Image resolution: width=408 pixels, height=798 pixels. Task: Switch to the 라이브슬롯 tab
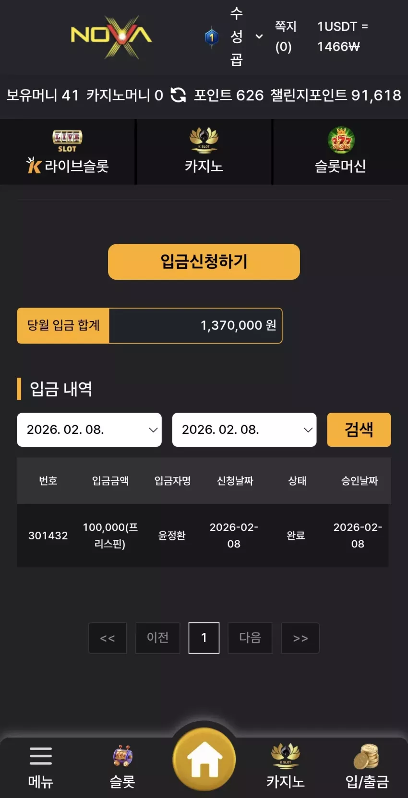(68, 152)
